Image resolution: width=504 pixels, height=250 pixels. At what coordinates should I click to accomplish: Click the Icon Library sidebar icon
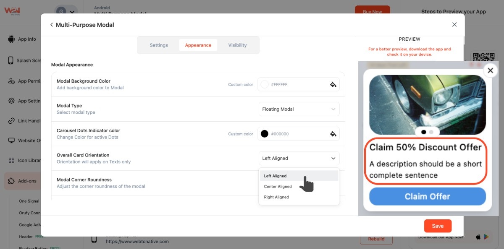pos(11,160)
